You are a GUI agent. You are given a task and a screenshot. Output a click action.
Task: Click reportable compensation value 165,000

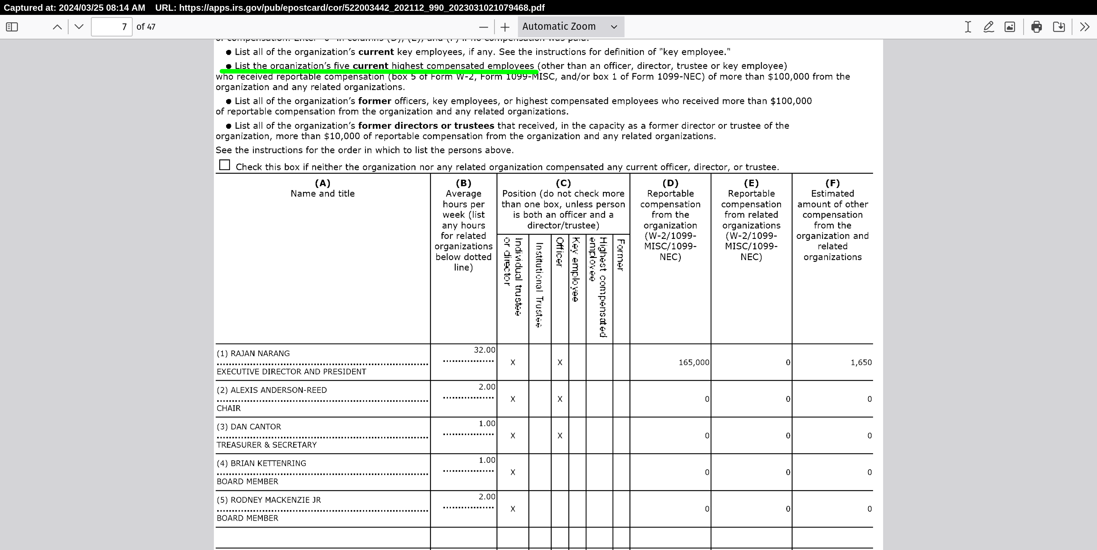tap(694, 362)
